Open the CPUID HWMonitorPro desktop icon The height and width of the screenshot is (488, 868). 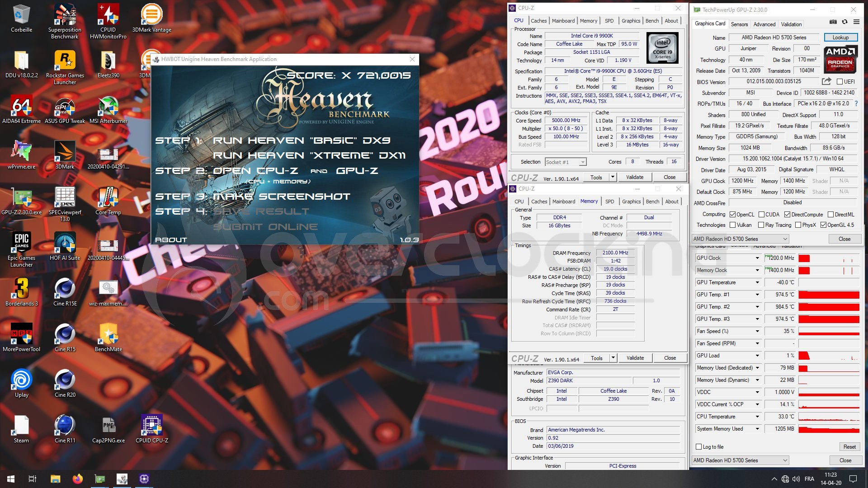coord(108,21)
